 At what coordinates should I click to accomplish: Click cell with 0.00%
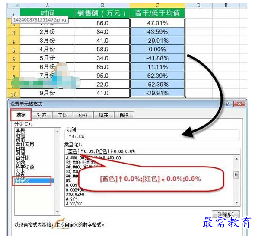[157, 49]
